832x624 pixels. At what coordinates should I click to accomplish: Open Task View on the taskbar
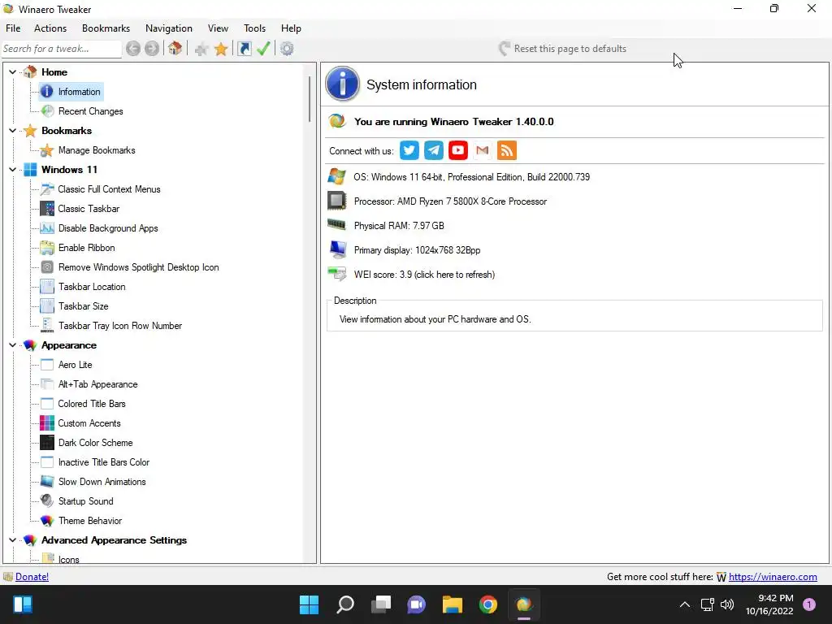(380, 604)
